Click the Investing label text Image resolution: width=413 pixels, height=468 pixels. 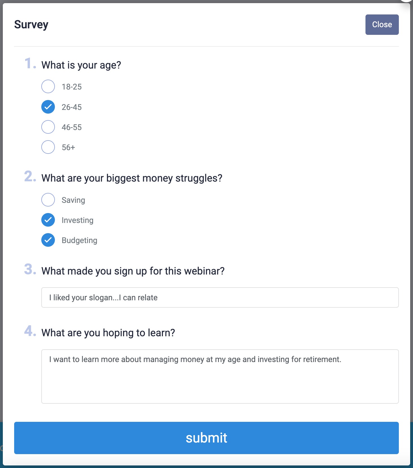(x=77, y=220)
